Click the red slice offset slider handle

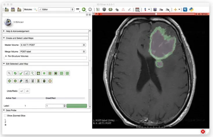156,14
